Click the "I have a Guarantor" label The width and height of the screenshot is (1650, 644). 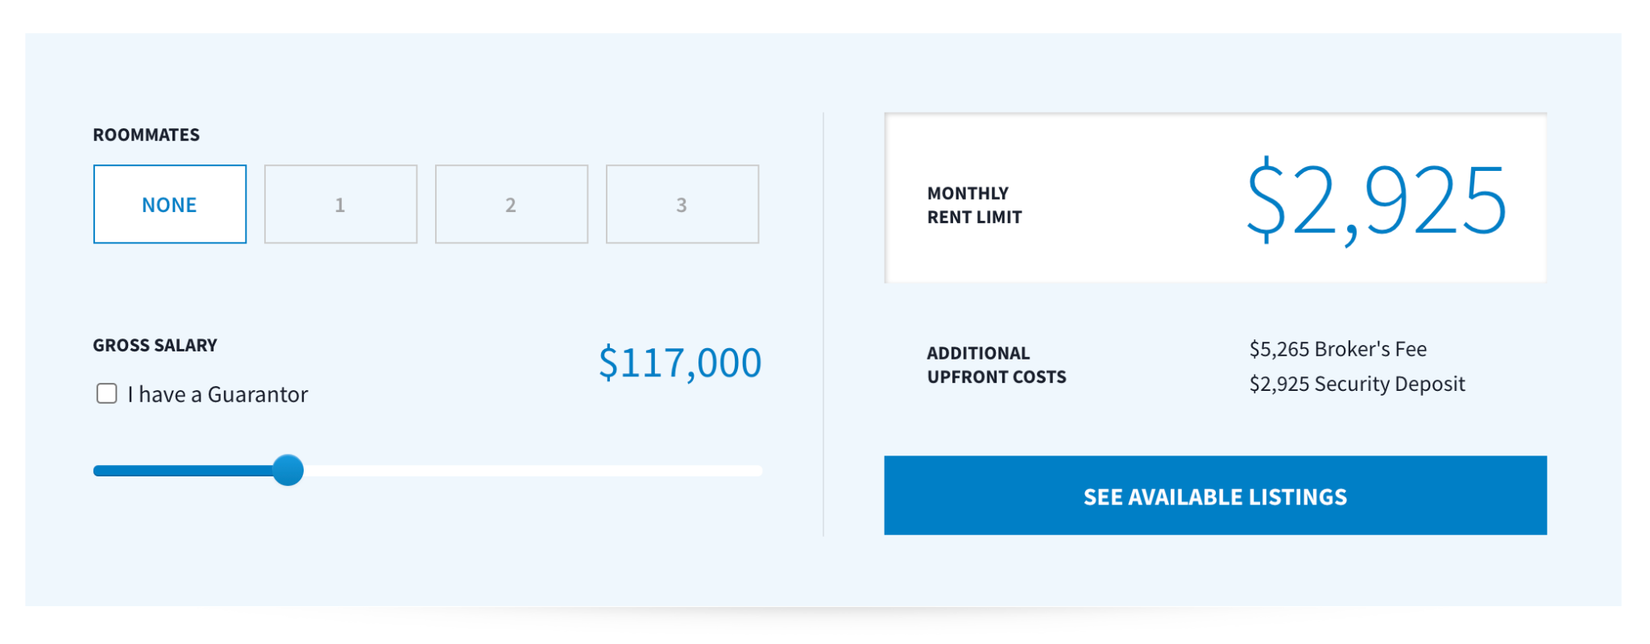[218, 394]
